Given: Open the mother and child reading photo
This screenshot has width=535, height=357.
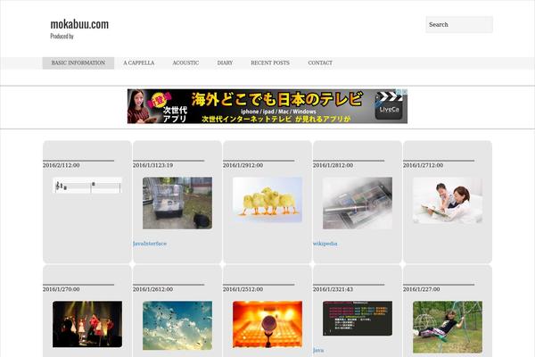Looking at the screenshot, I should pos(448,200).
